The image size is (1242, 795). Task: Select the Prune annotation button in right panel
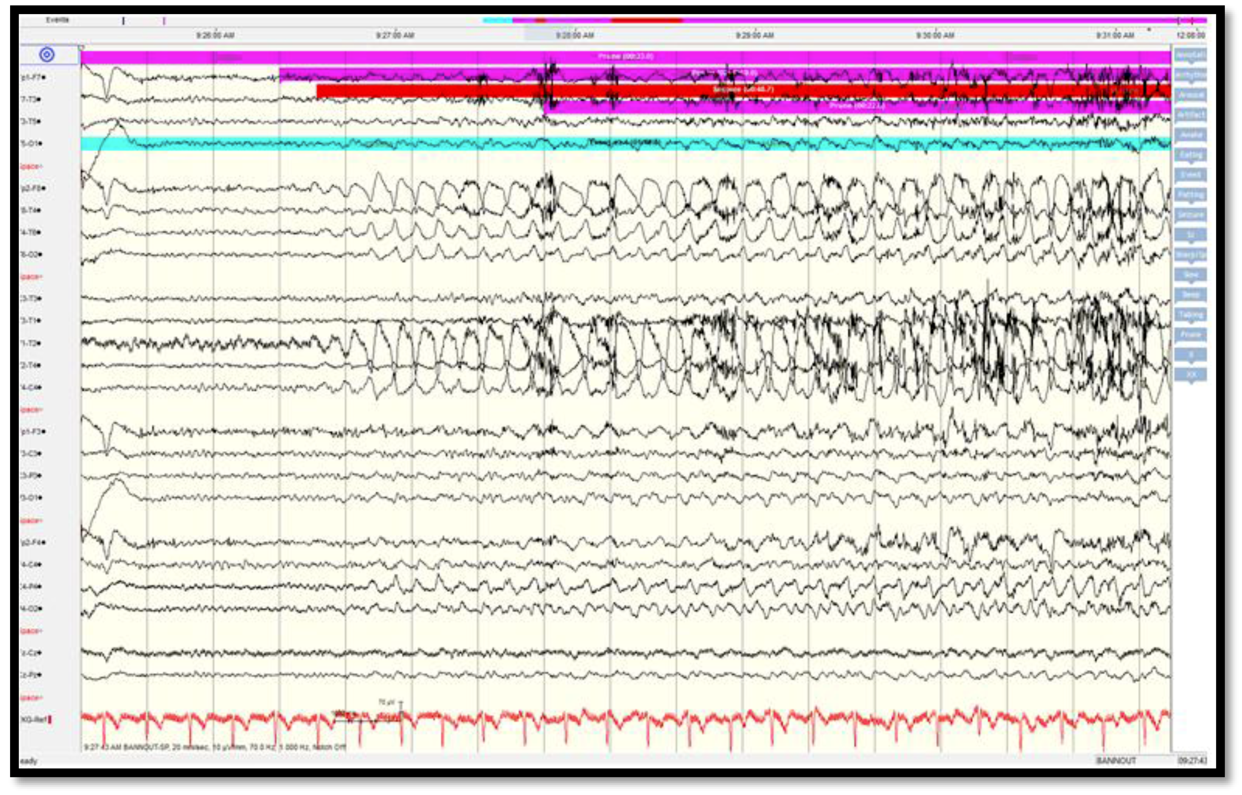(x=1191, y=334)
